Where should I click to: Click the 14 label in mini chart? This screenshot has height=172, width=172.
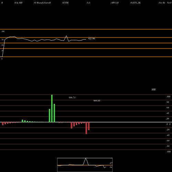(111, 167)
